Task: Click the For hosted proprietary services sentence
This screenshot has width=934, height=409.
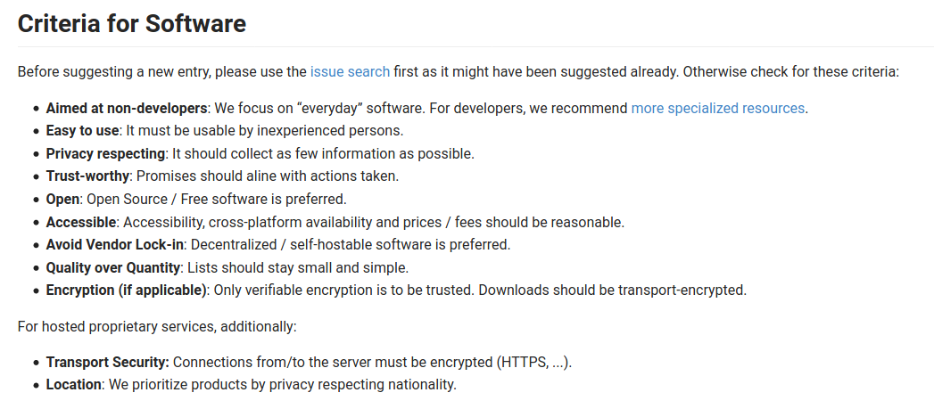Action: pos(157,326)
